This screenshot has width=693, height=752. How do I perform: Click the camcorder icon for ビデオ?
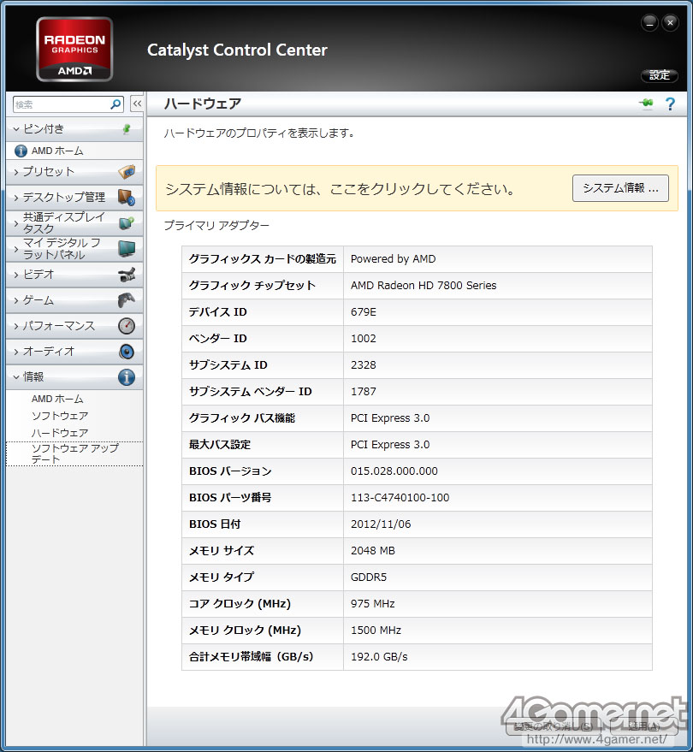click(127, 275)
